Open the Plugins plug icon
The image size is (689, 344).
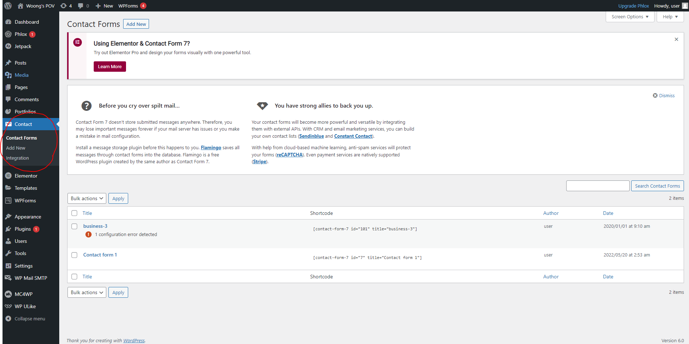tap(8, 229)
